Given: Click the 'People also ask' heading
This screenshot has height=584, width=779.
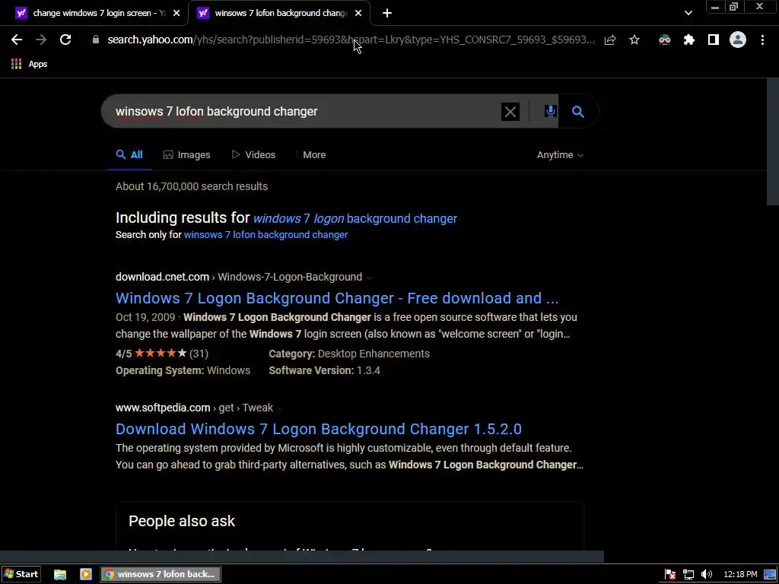Looking at the screenshot, I should 182,521.
